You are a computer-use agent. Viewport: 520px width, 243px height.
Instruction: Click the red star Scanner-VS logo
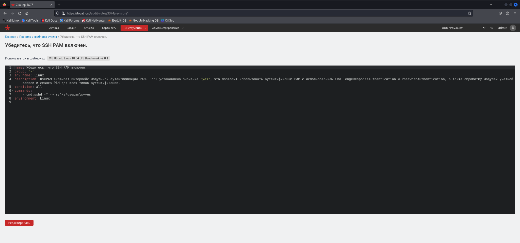(x=8, y=28)
